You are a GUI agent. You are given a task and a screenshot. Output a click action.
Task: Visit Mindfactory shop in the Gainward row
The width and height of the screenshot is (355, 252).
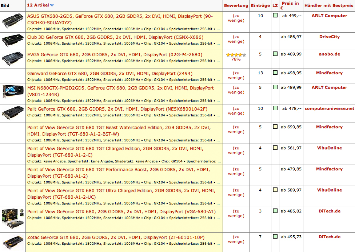click(x=329, y=73)
